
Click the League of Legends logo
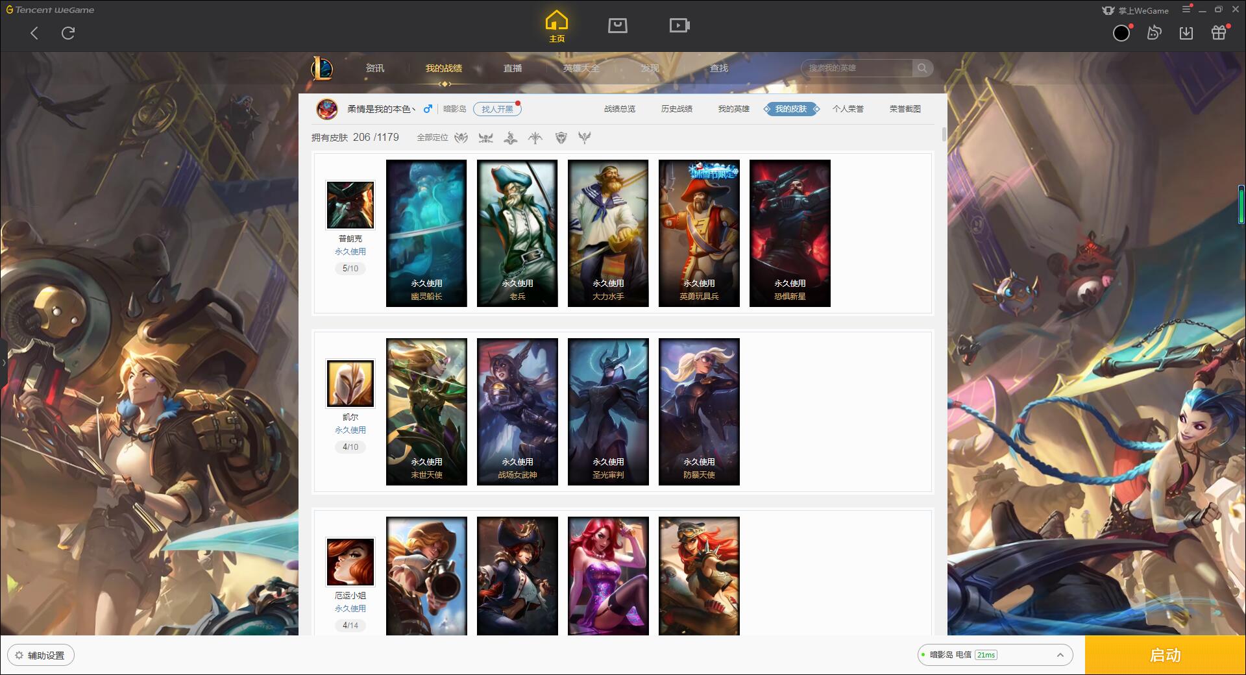coord(322,68)
